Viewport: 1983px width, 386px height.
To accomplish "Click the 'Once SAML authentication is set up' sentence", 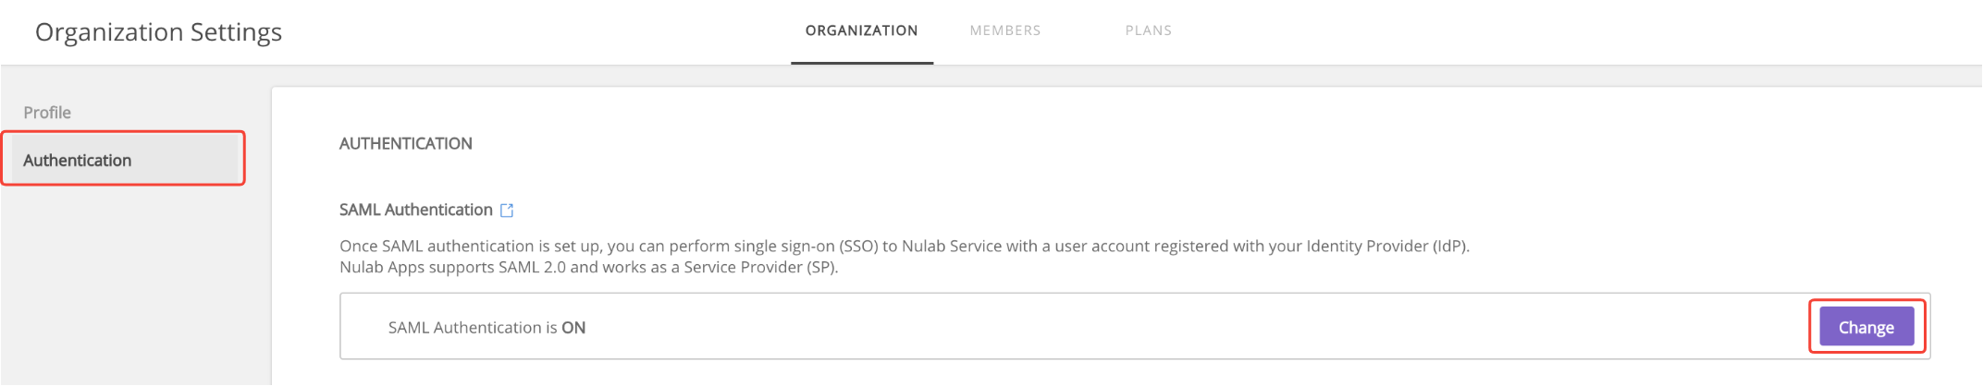I will pyautogui.click(x=905, y=247).
